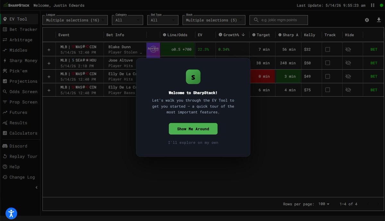The height and width of the screenshot is (221, 385).
Task: Open the League dropdown
Action: [x=75, y=20]
